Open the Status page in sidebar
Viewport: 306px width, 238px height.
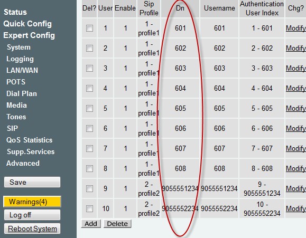15,12
